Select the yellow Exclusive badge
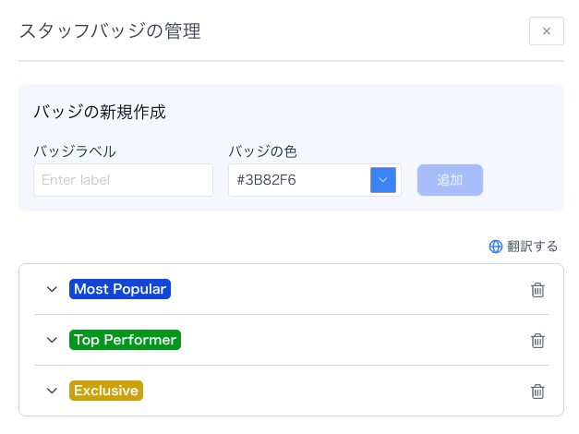Viewport: 579px width, 434px height. click(106, 391)
